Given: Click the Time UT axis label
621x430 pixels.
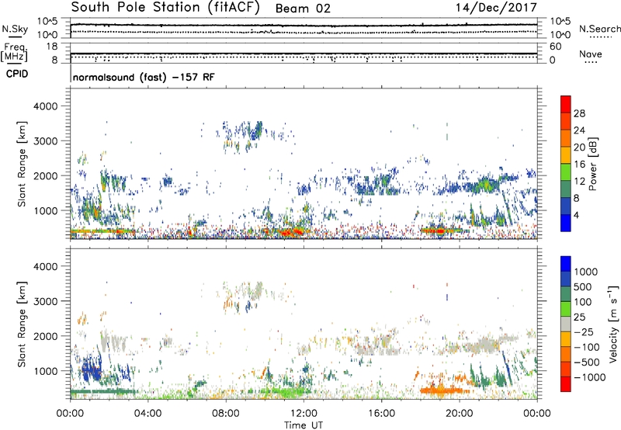Looking at the screenshot, I should [304, 425].
